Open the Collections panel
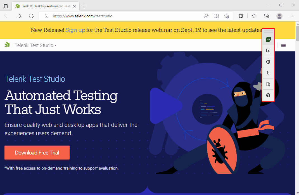 pos(267,16)
